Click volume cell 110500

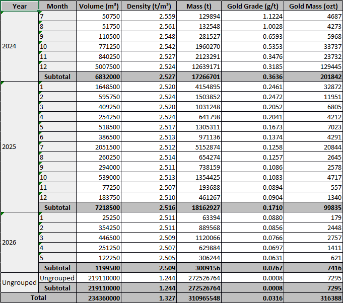(99, 36)
